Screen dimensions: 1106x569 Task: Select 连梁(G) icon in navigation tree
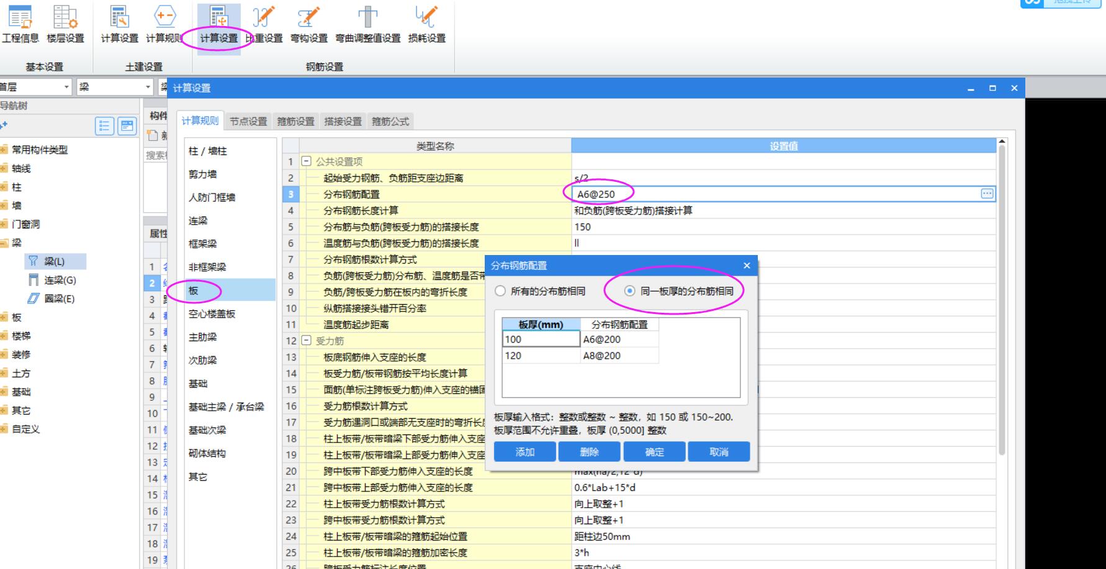(x=34, y=280)
